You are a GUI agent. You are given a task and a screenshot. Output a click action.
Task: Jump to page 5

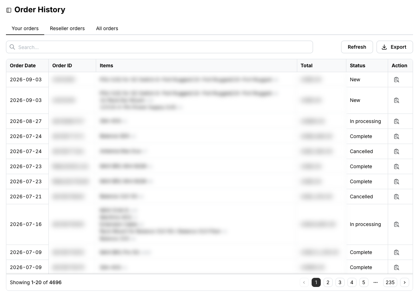coord(364,282)
